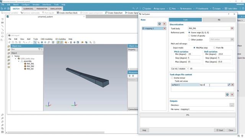Select RW_IN2 in the Object tree
This screenshot has height=138, width=245.
point(30,66)
